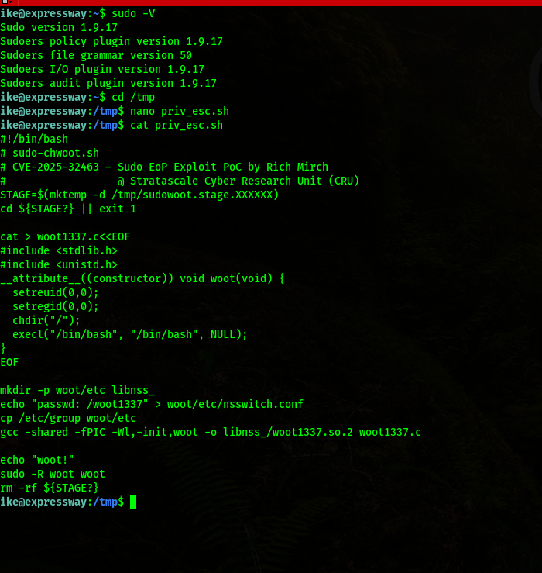
Task: Click the '#!/bin/bash' shebang line
Action: [34, 139]
